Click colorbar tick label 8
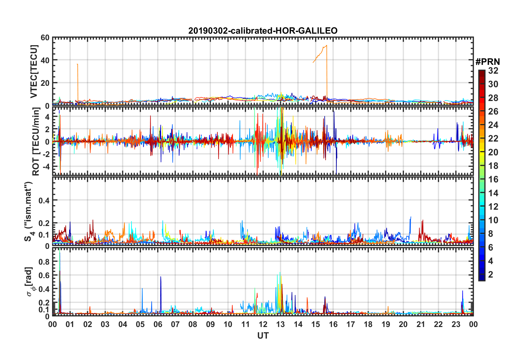 [491, 234]
